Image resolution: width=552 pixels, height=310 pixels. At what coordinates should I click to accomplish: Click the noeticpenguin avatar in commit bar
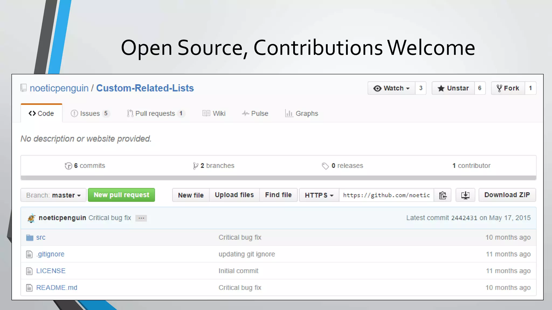coord(32,218)
